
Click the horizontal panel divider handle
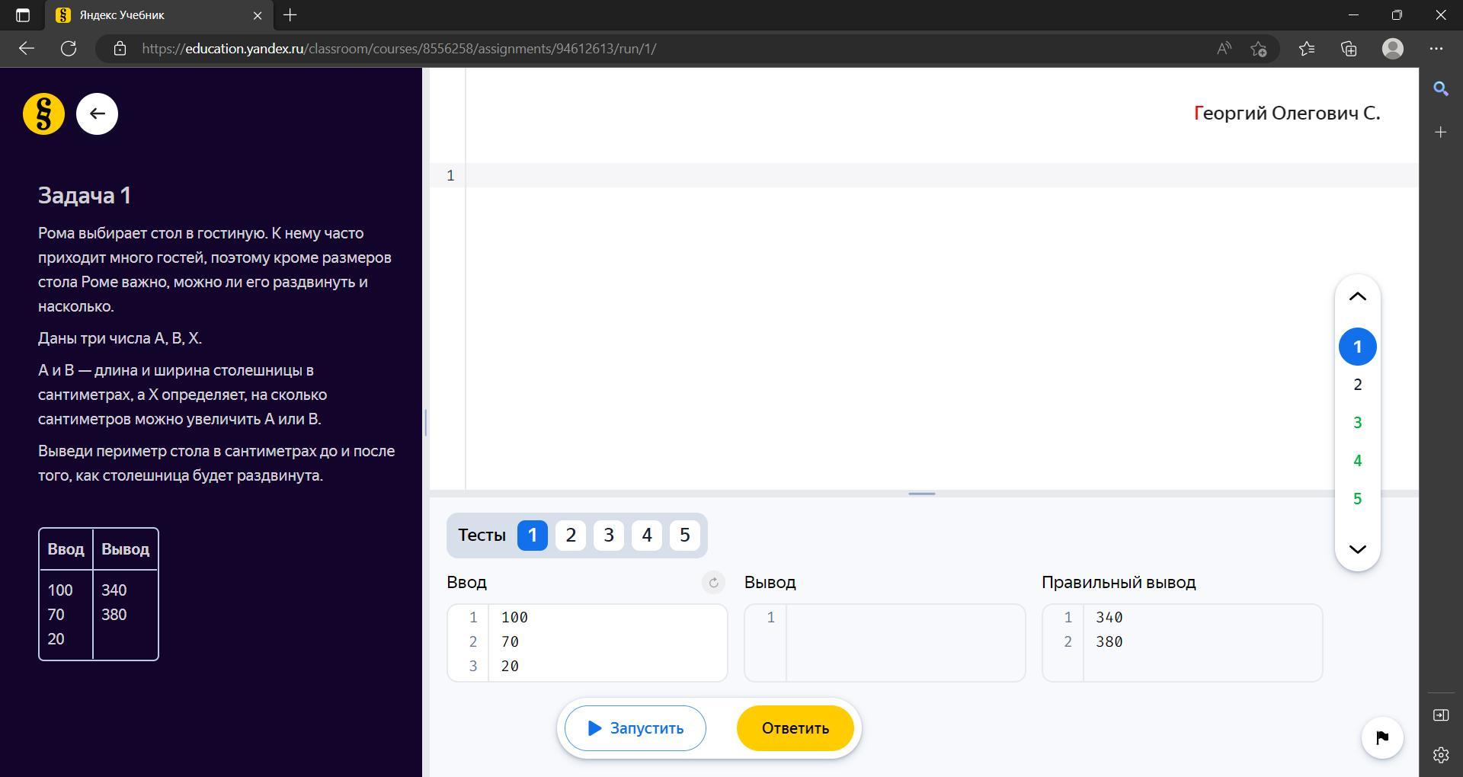[922, 494]
